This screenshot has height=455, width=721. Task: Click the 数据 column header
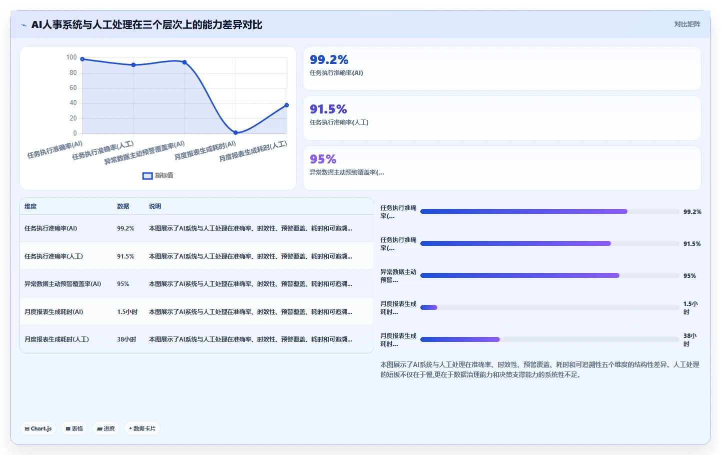tap(123, 206)
